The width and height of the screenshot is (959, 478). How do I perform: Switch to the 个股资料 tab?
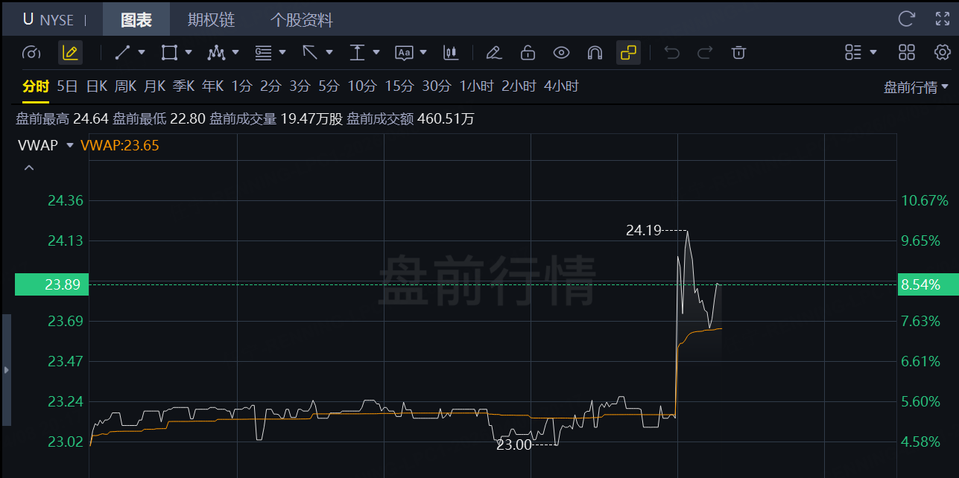pos(301,19)
